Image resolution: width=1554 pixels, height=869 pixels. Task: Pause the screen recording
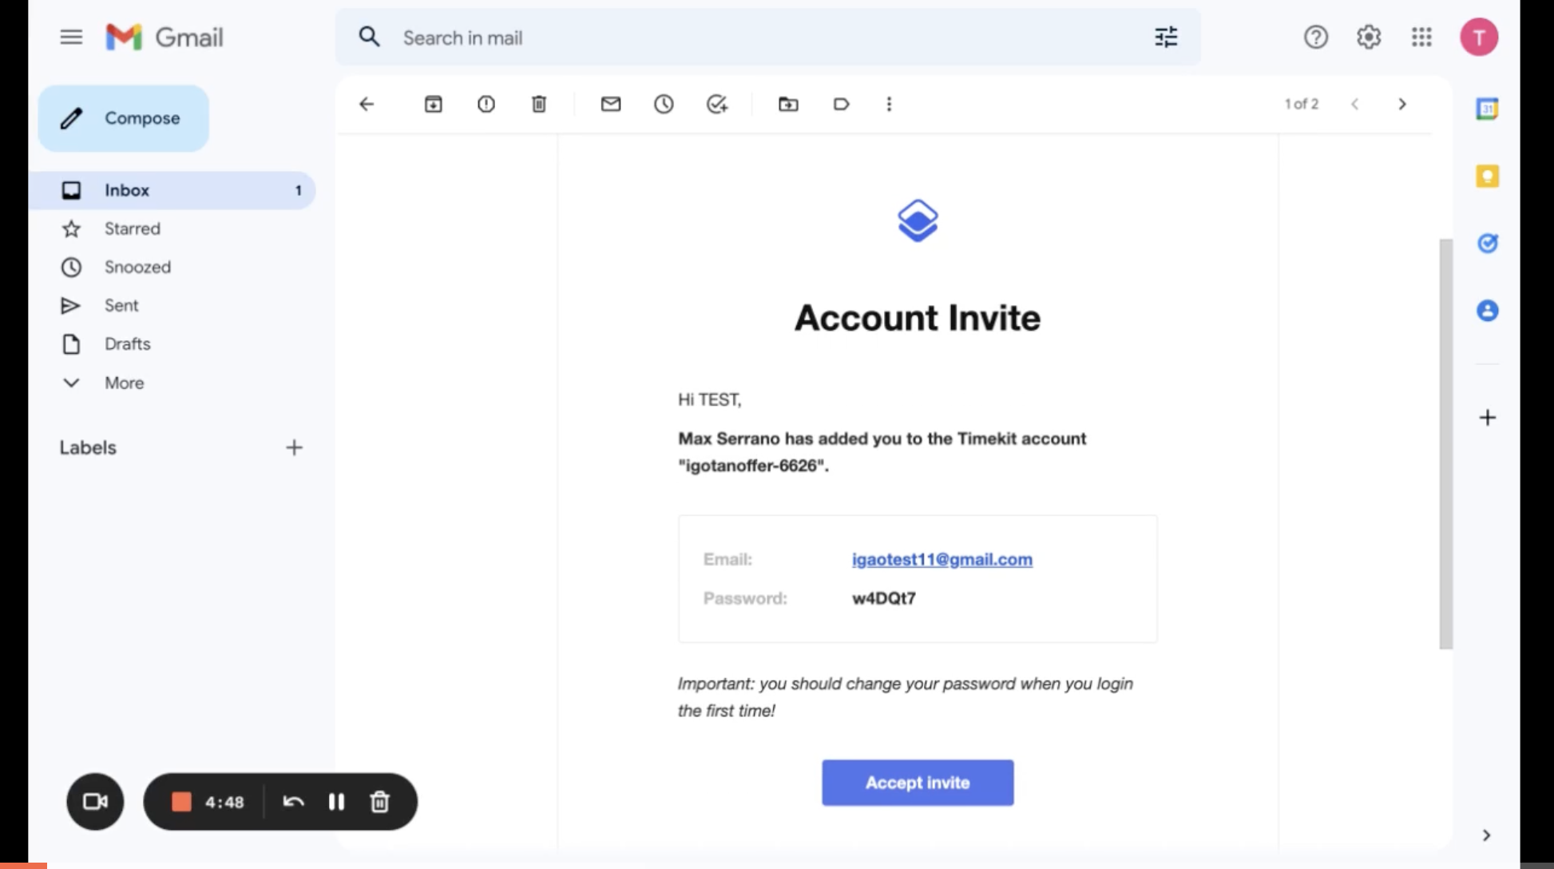point(336,802)
